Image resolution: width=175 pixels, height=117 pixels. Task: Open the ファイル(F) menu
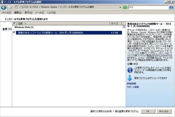6,13
